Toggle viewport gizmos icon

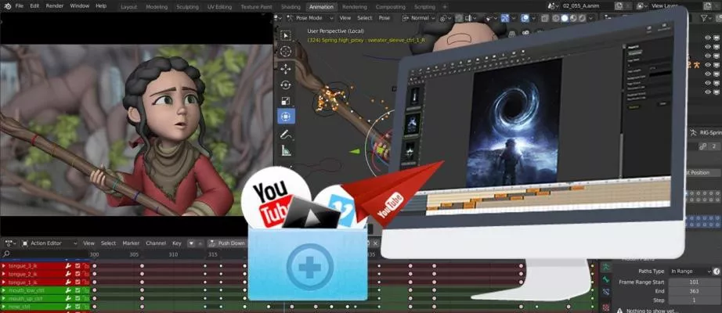(505, 19)
